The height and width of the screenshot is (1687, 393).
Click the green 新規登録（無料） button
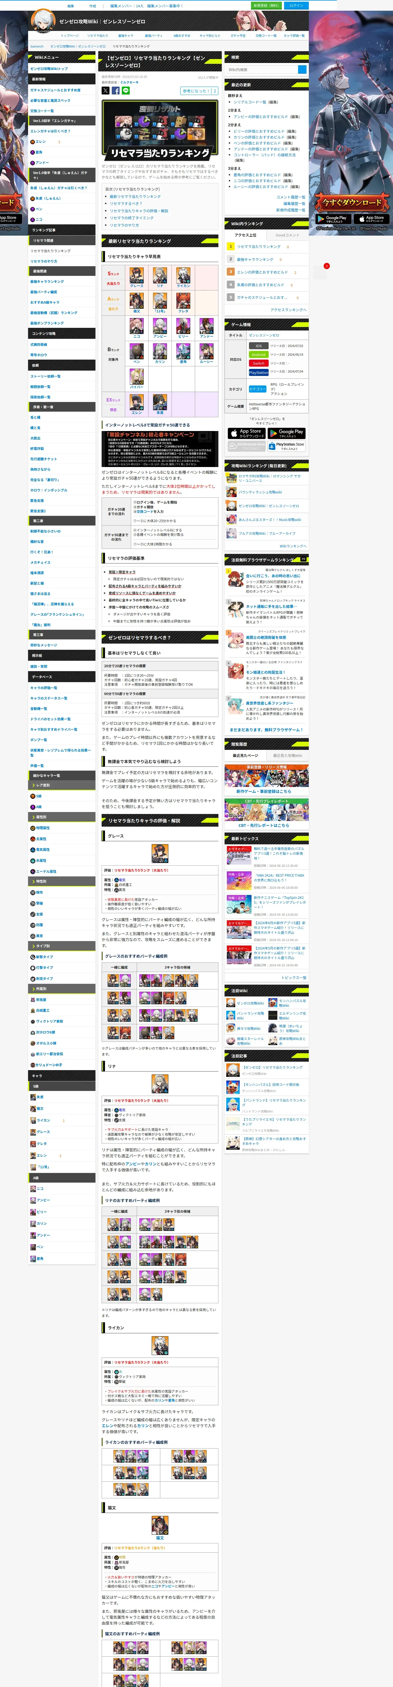click(266, 5)
